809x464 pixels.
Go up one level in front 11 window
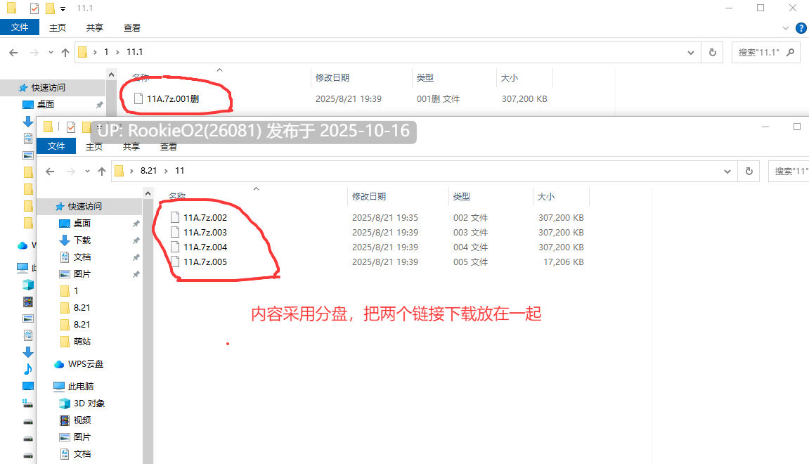(x=102, y=172)
